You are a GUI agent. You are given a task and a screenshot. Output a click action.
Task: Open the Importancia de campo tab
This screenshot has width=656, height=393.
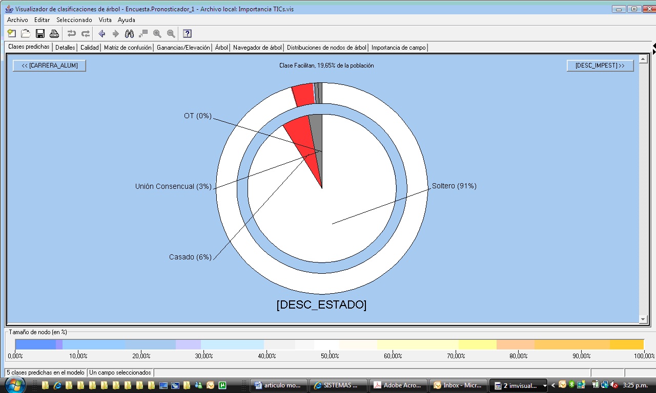coord(398,48)
